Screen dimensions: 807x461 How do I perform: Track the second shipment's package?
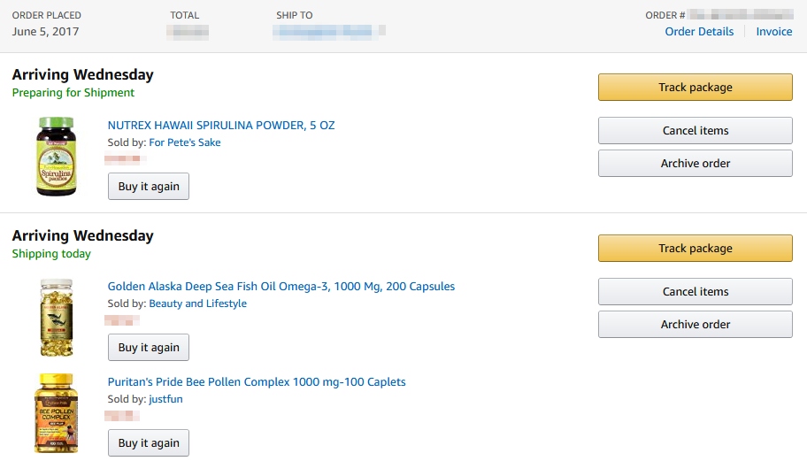(695, 249)
